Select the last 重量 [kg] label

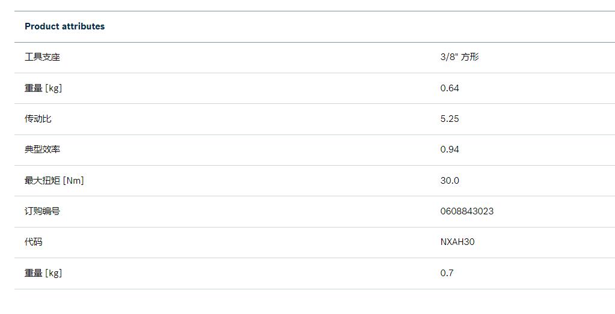43,273
